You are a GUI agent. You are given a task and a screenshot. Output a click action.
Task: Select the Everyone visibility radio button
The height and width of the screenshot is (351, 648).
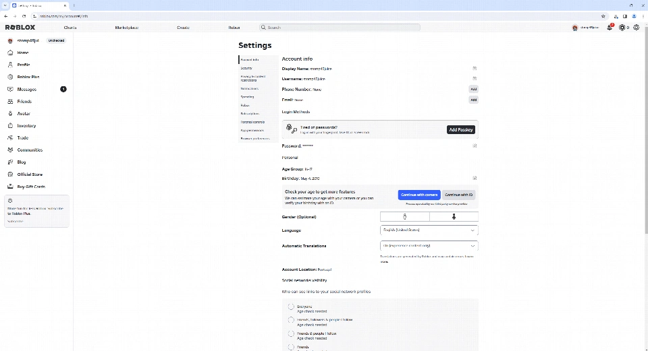[291, 307]
